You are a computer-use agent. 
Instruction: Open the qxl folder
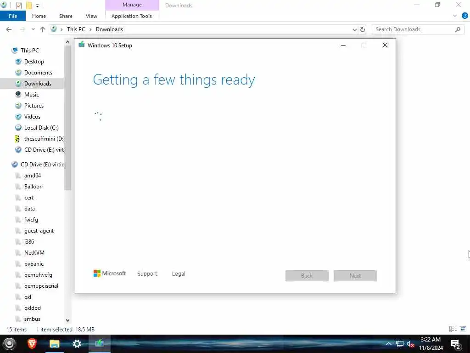pyautogui.click(x=28, y=297)
